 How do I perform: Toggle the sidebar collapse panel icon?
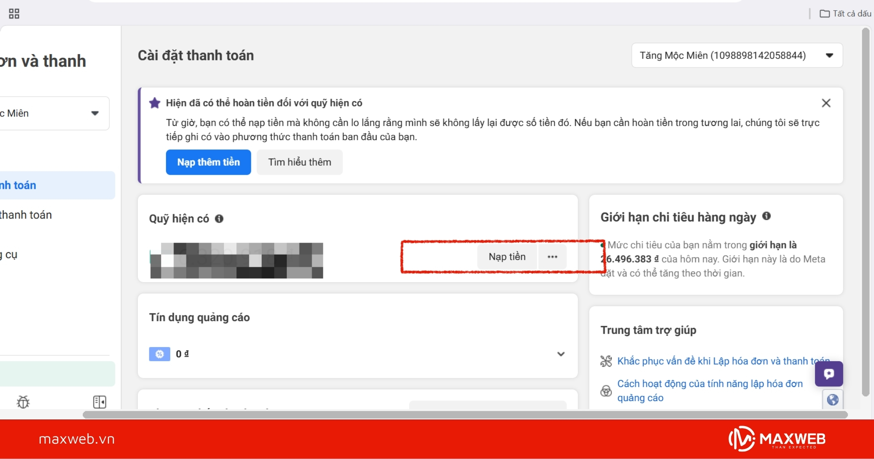click(99, 402)
